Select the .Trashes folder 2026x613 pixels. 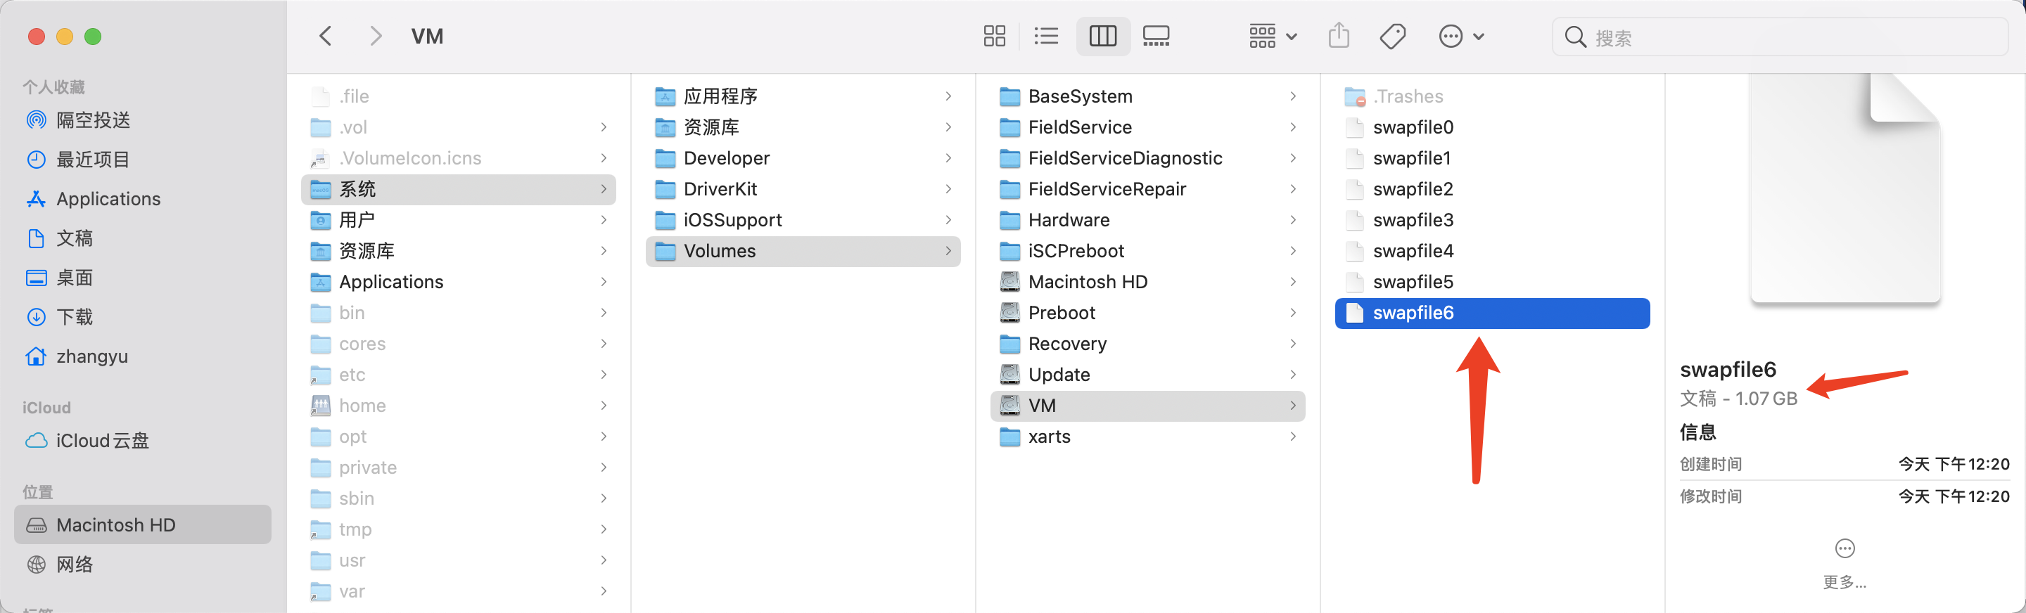1492,96
